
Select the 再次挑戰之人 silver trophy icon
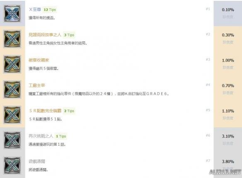tap(12, 140)
